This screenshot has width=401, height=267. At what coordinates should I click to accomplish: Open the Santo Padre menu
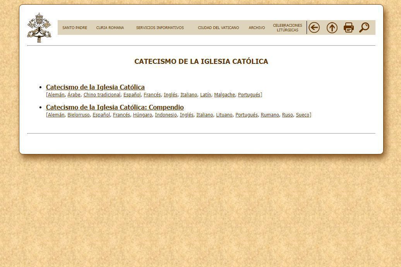click(x=75, y=27)
